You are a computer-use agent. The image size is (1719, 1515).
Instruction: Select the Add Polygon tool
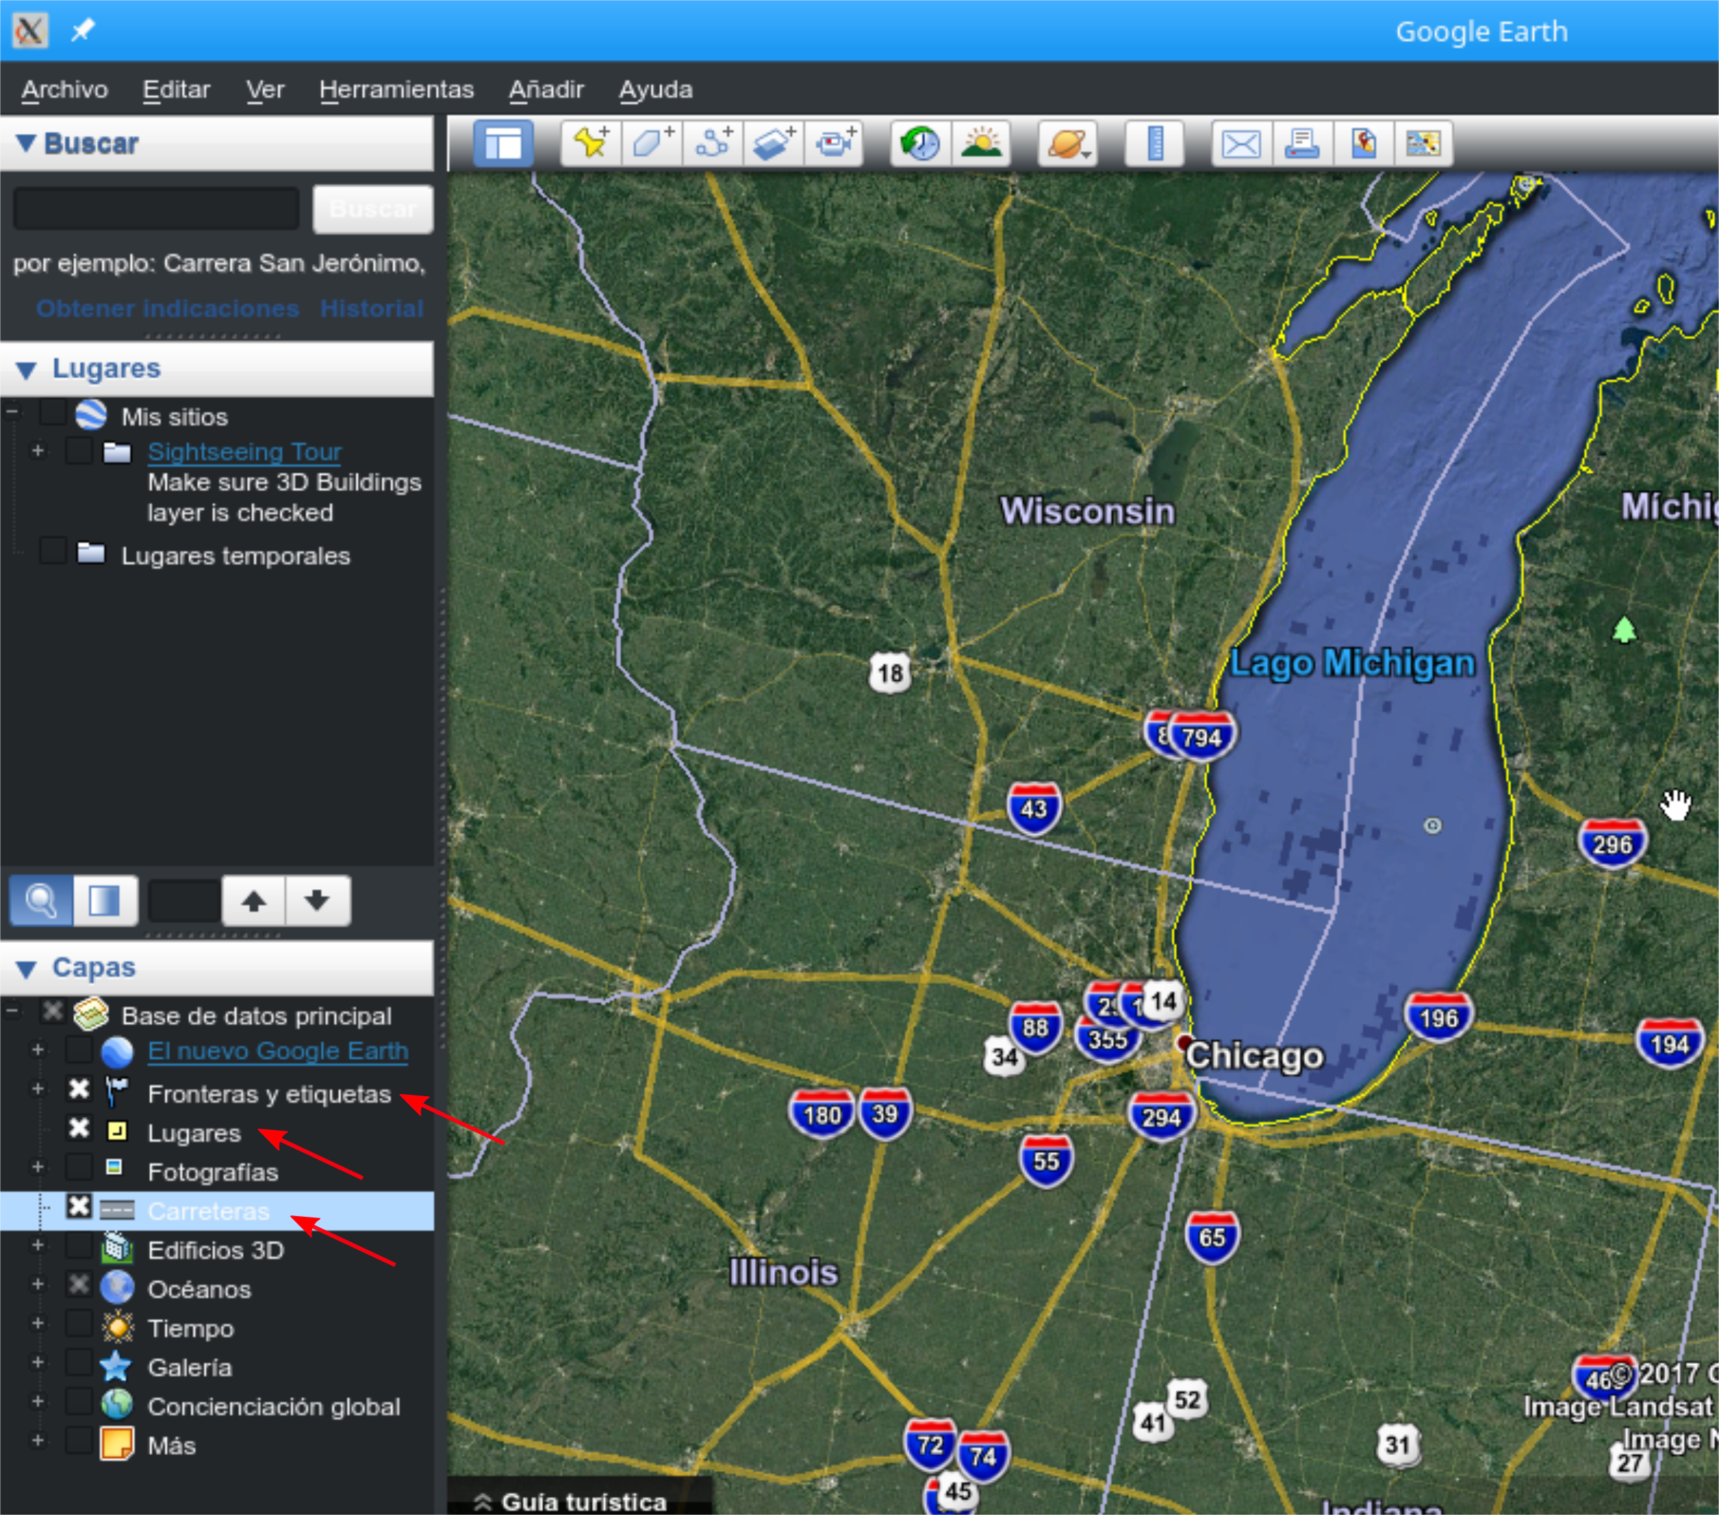click(x=652, y=143)
